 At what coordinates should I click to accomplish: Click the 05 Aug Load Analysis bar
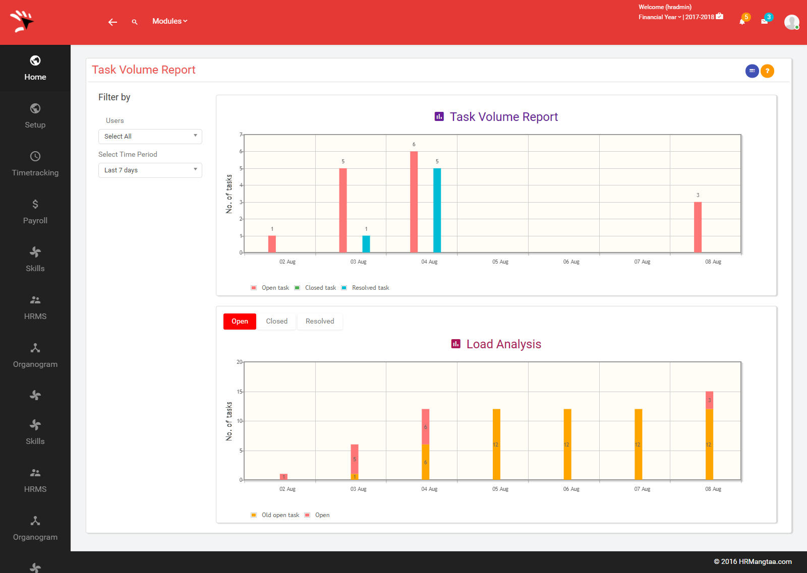pos(496,444)
